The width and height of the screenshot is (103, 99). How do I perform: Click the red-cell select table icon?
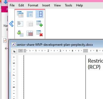pyautogui.click(x=30, y=33)
